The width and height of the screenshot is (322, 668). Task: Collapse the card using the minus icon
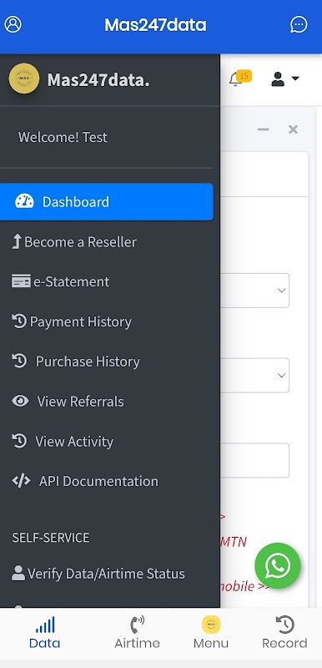264,129
